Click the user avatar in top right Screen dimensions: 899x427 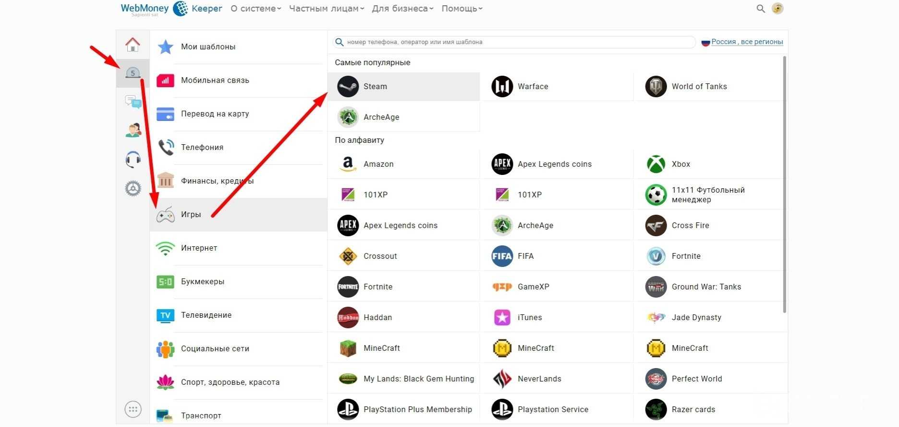(778, 9)
